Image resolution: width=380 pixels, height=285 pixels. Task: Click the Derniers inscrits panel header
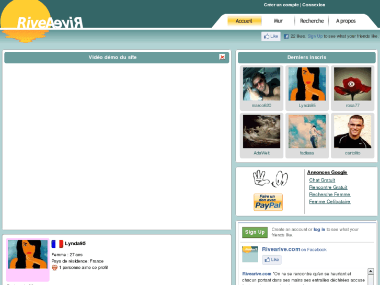(307, 58)
